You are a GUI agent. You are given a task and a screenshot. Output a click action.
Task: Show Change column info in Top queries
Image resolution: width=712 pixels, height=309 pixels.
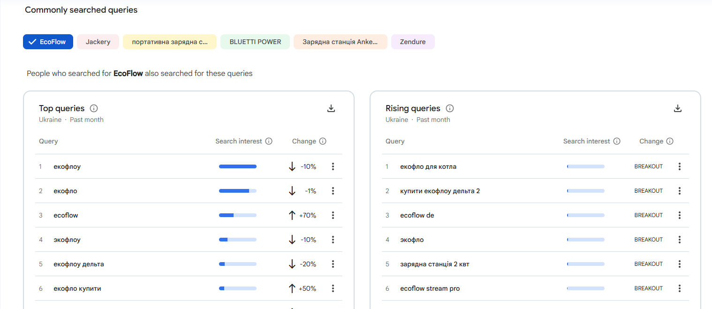[x=323, y=141]
